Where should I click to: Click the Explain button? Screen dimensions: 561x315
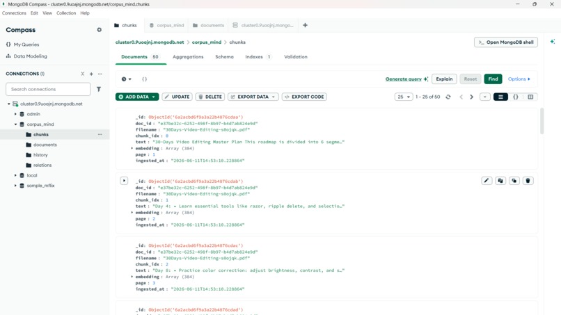tap(444, 79)
